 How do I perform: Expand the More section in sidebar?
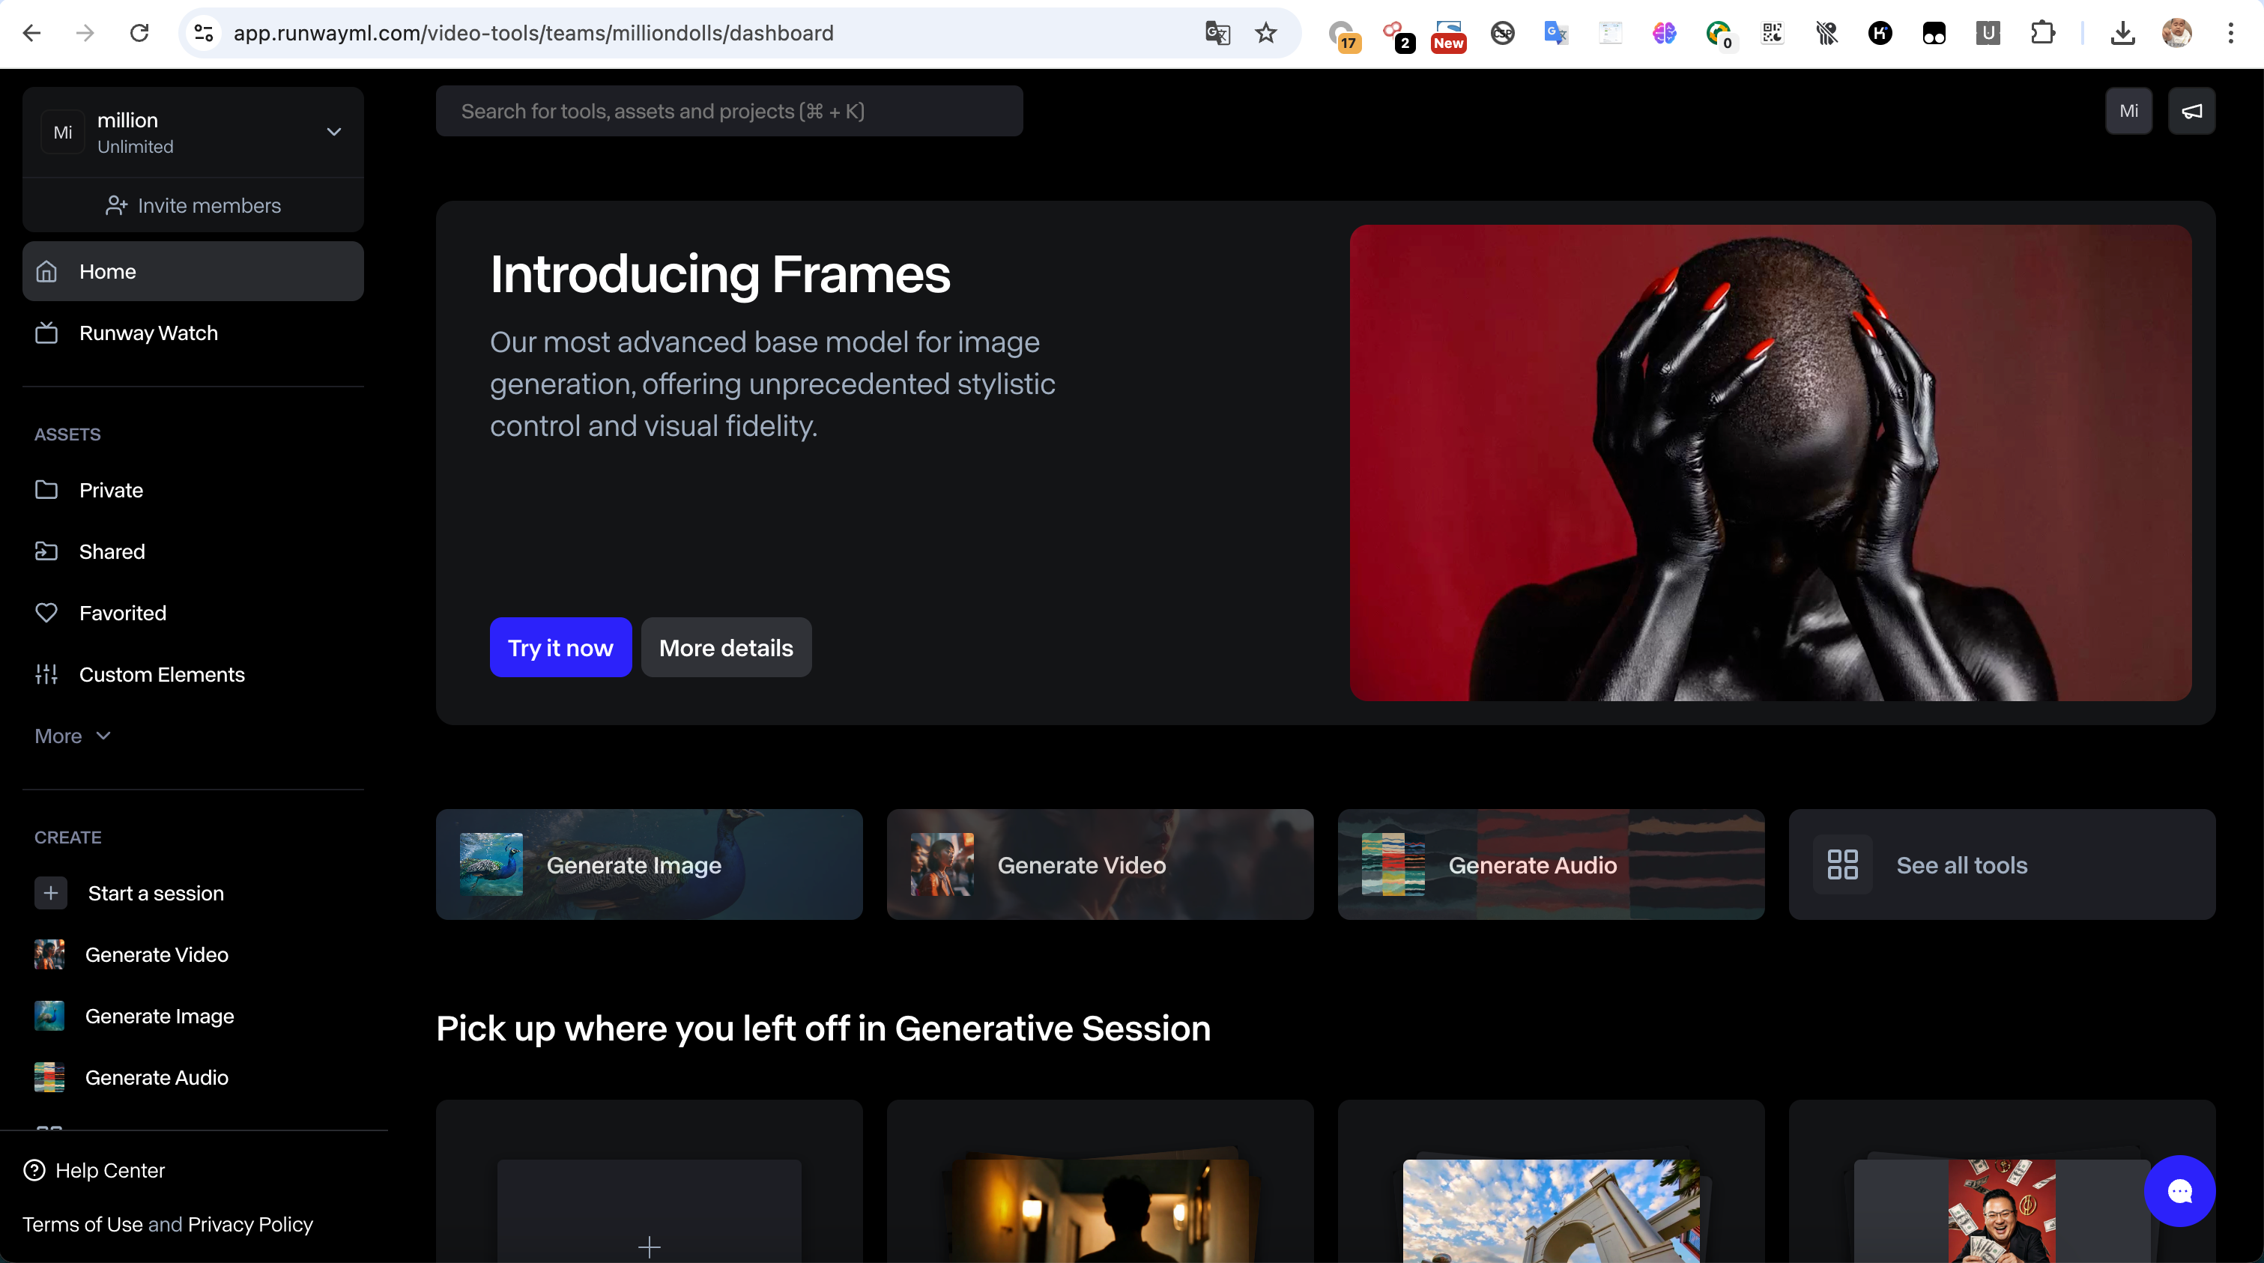click(x=73, y=736)
